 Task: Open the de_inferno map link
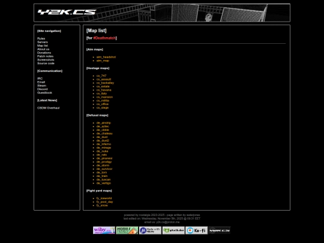tap(104, 144)
